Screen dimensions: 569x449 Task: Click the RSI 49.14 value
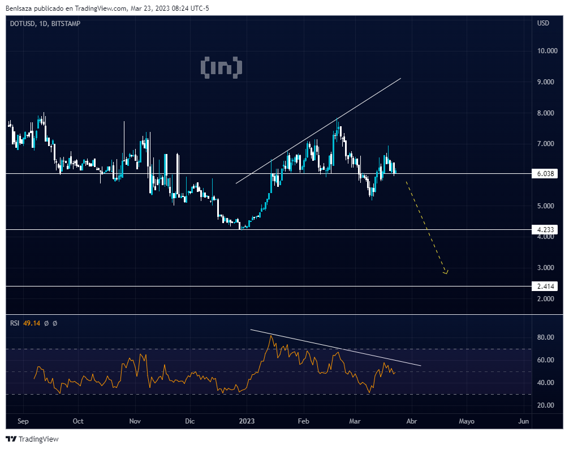pyautogui.click(x=32, y=323)
